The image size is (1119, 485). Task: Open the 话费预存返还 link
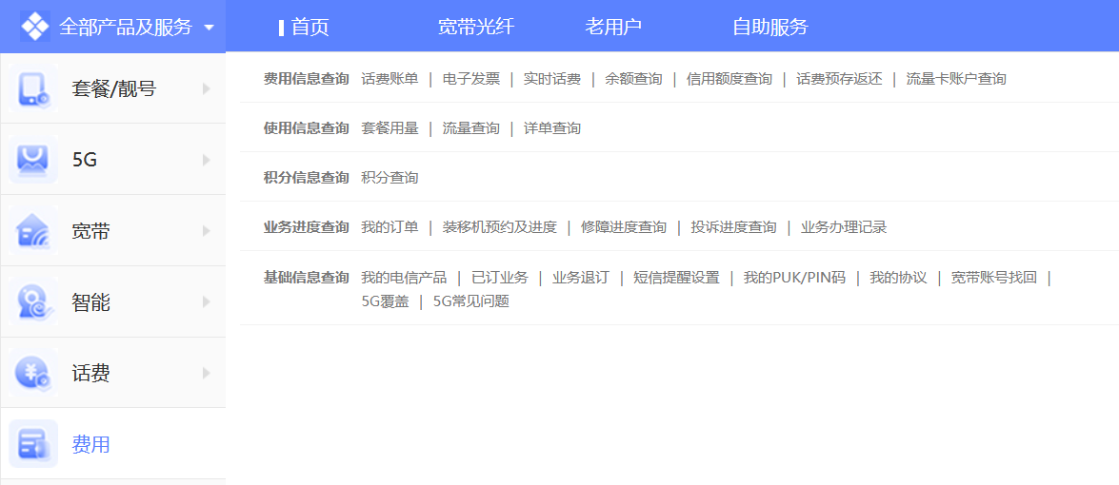839,78
